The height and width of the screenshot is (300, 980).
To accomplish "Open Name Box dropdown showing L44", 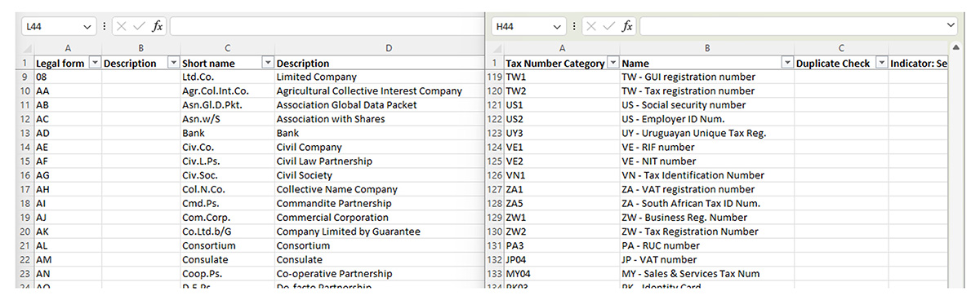I will pos(87,26).
